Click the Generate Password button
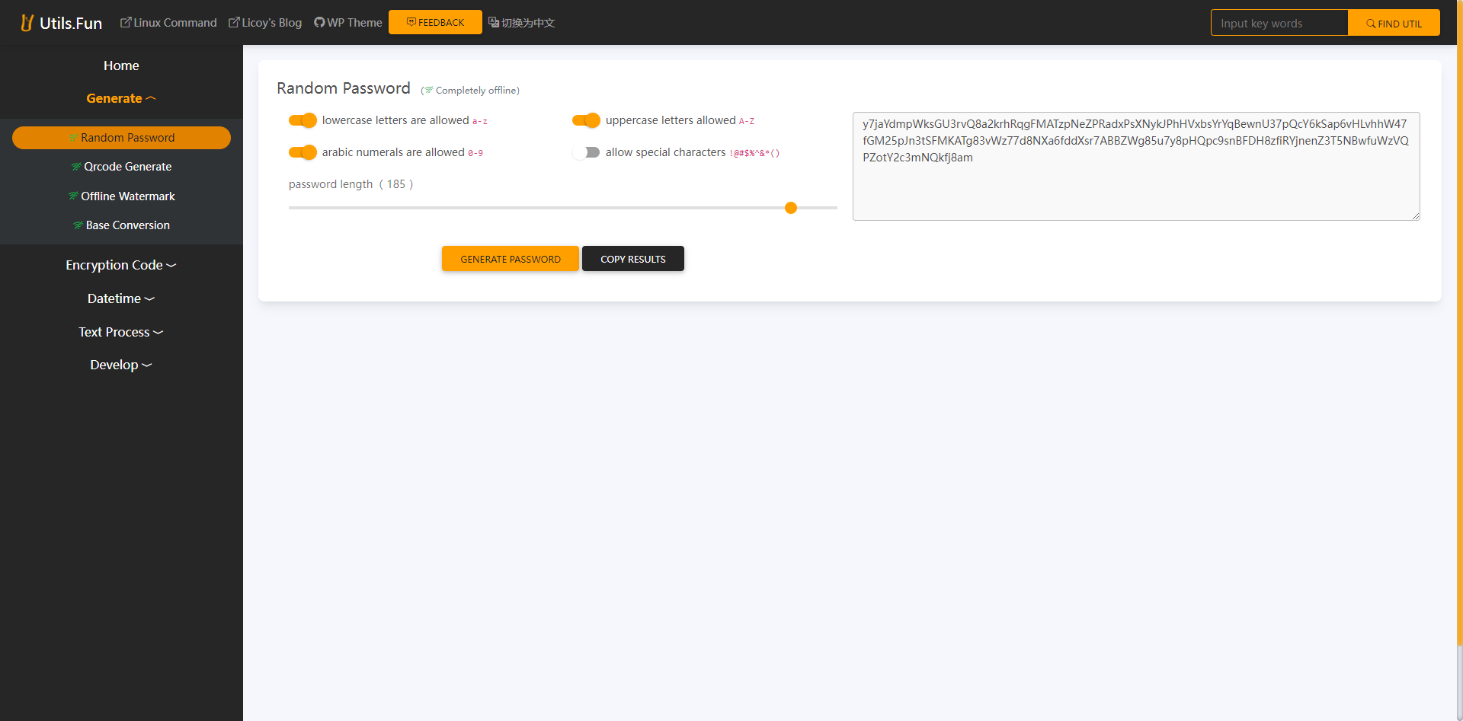This screenshot has width=1463, height=721. tap(511, 259)
